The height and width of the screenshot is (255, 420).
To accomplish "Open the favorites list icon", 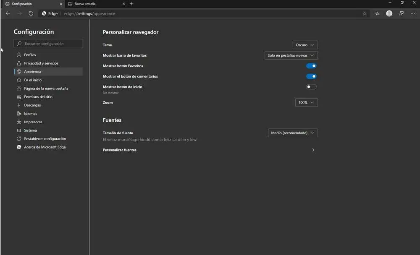I will [x=377, y=13].
